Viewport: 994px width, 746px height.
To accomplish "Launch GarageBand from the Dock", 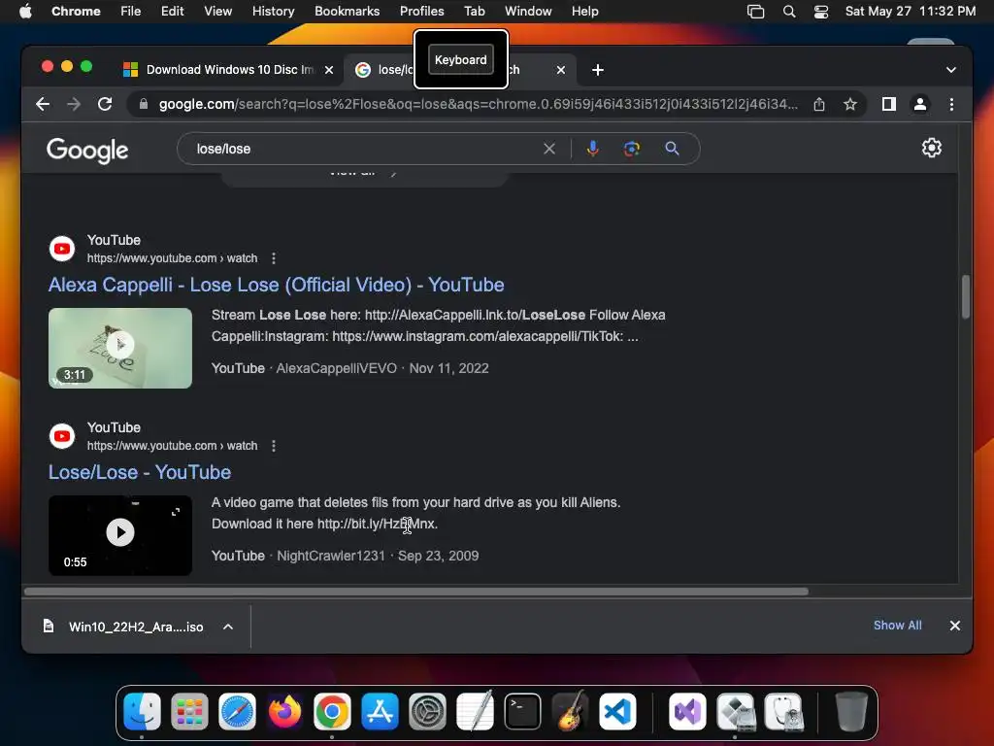I will click(570, 711).
